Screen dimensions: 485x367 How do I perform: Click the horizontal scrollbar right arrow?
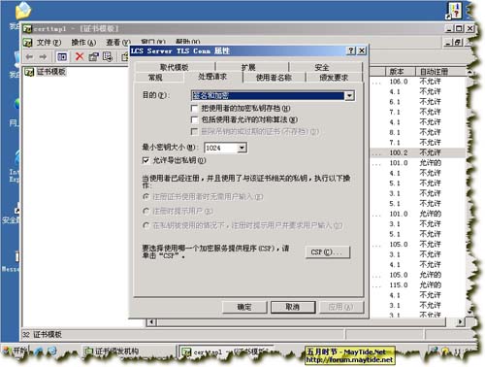(460, 321)
